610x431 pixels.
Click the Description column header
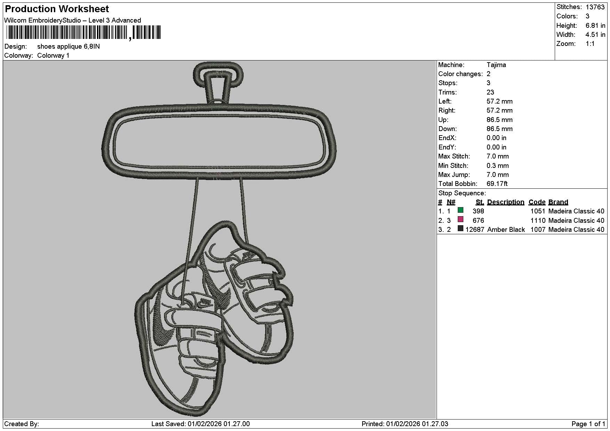(x=505, y=202)
